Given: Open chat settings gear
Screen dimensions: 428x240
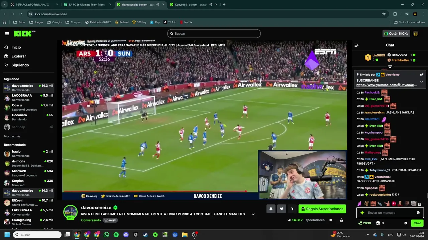Looking at the screenshot, I should tap(406, 223).
